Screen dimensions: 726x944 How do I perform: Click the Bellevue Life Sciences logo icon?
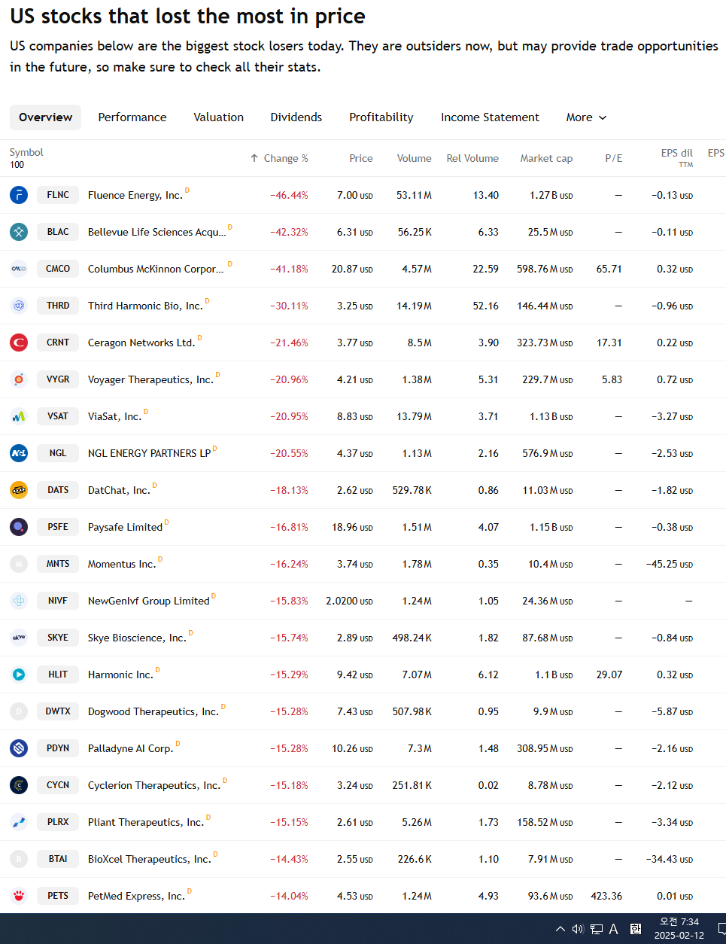pos(19,232)
